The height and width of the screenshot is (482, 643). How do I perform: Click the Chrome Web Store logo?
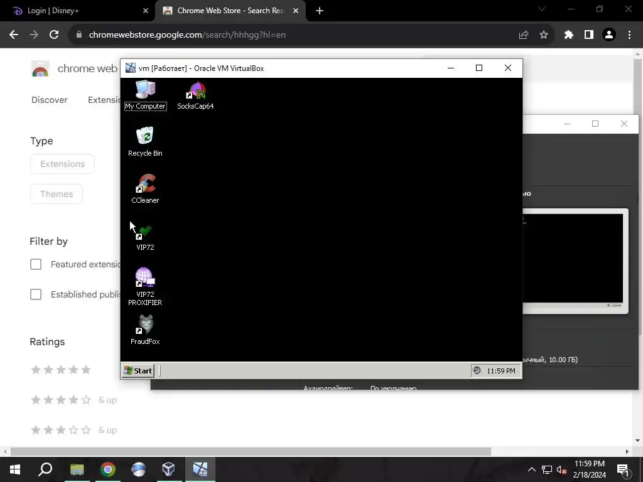click(x=40, y=68)
